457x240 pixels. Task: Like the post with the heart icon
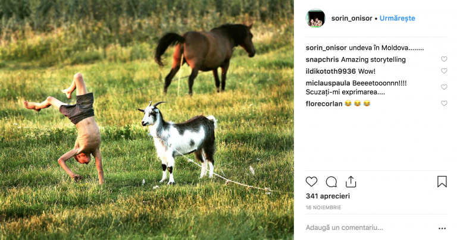(311, 182)
